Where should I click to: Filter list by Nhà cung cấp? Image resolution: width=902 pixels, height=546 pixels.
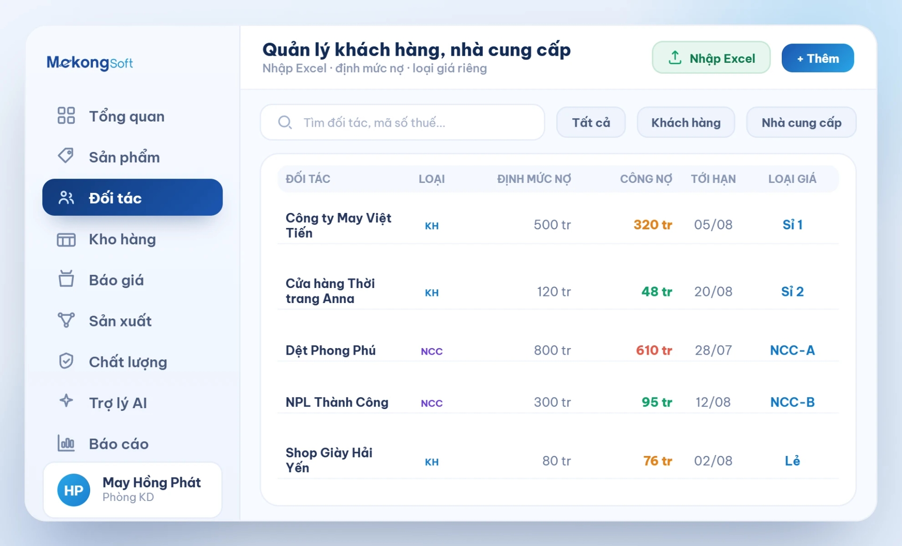[801, 122]
